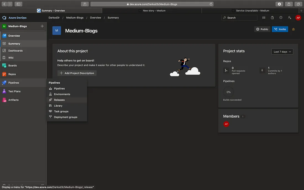Click the AP member avatar under Members
This screenshot has height=190, width=304.
[x=226, y=124]
